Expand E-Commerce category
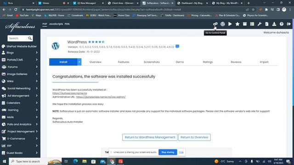This screenshot has height=165, width=294. (x=20, y=138)
